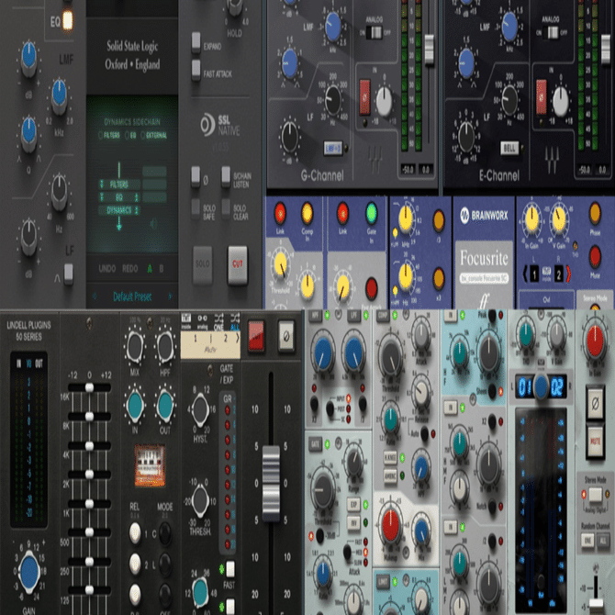Toggle the Lindell gate FAST button

(230, 568)
